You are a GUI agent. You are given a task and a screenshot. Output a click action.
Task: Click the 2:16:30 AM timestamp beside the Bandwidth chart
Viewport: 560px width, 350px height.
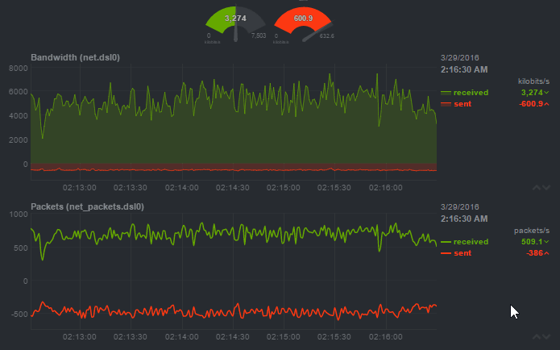(464, 70)
